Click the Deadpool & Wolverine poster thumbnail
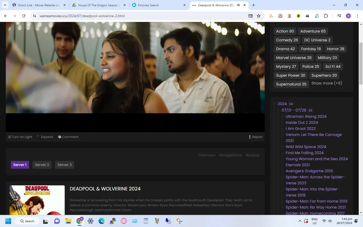 (37, 200)
